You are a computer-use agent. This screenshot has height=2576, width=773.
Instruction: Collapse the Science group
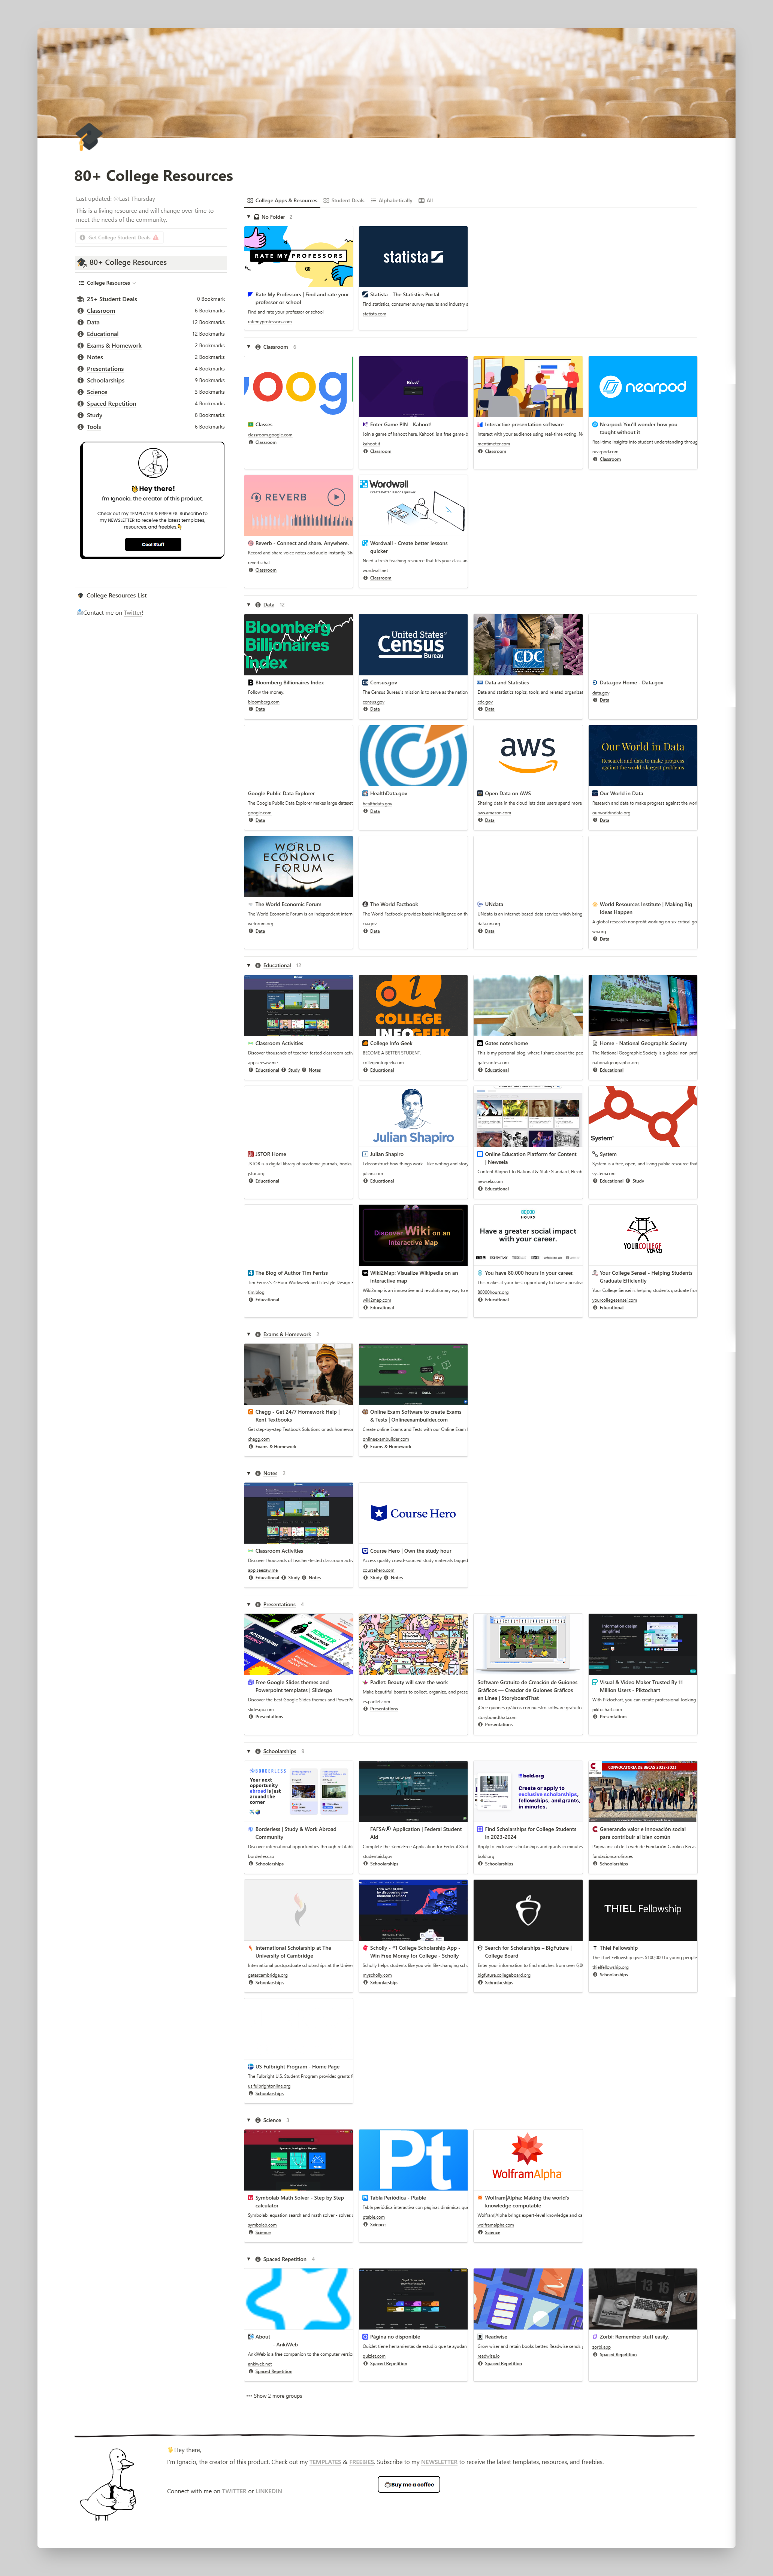point(249,2120)
